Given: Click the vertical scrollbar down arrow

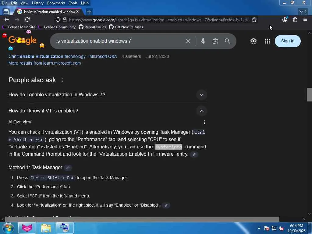Looking at the screenshot, I should (x=309, y=214).
